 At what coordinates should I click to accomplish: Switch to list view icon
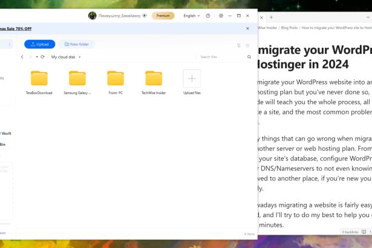(247, 45)
